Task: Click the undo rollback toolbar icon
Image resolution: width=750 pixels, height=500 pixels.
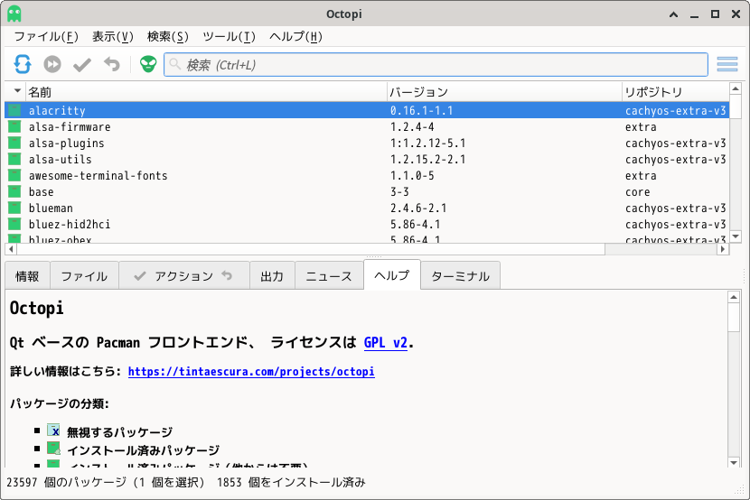Action: (112, 64)
